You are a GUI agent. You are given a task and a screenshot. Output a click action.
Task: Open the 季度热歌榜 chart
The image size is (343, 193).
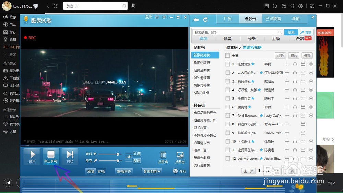click(x=202, y=62)
